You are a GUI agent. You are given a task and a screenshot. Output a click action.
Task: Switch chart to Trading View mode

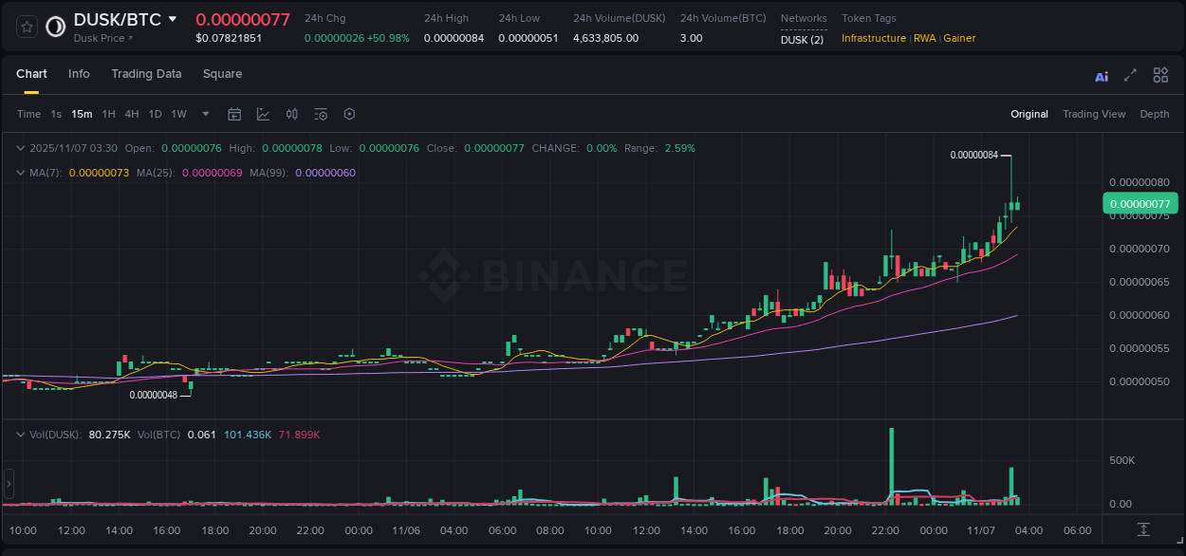pyautogui.click(x=1094, y=114)
